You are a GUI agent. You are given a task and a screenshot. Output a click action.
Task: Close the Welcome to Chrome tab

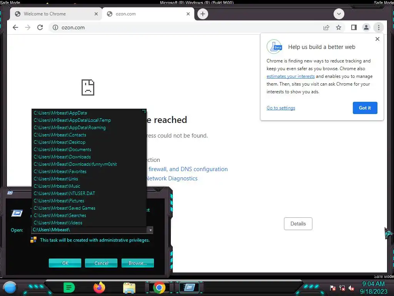tap(96, 14)
